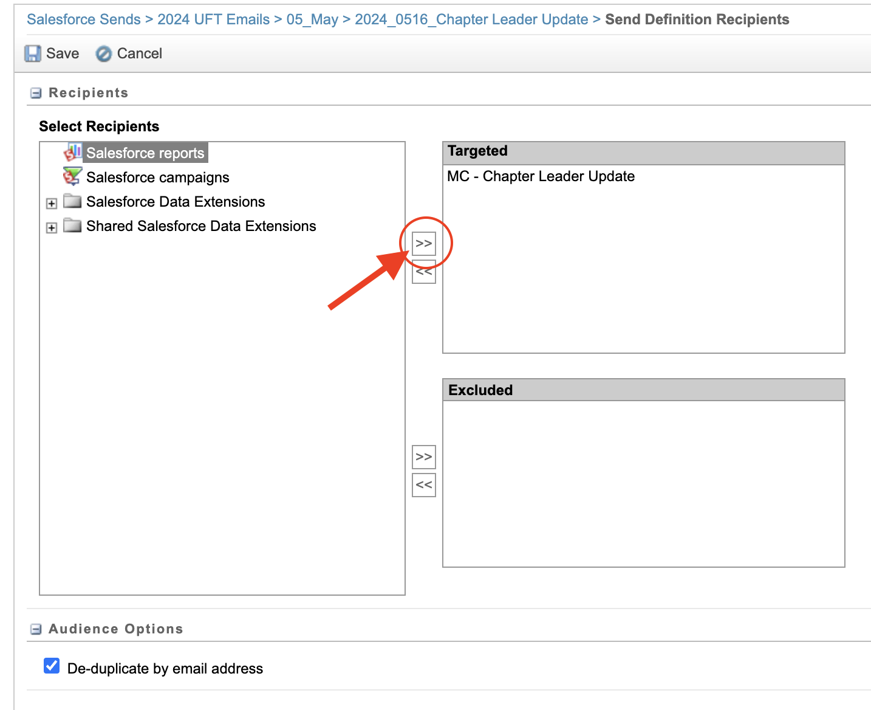Click the Cancel circle icon
This screenshot has height=710, width=871.
click(x=104, y=54)
